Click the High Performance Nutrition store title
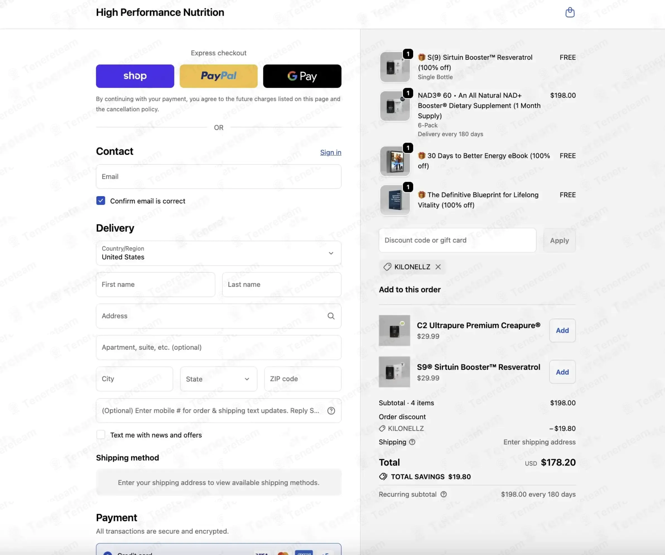665x555 pixels. [160, 12]
